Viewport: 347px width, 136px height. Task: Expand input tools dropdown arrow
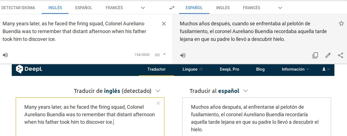(x=164, y=54)
